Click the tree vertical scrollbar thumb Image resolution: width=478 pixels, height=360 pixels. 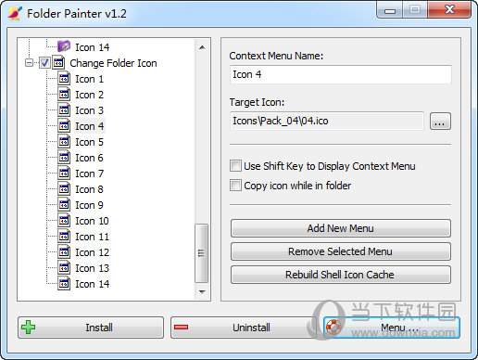point(202,253)
